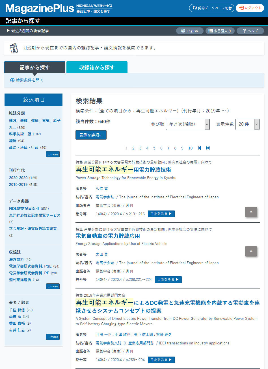Open the display count (表示件数) dropdown
The height and width of the screenshot is (369, 268).
point(247,124)
